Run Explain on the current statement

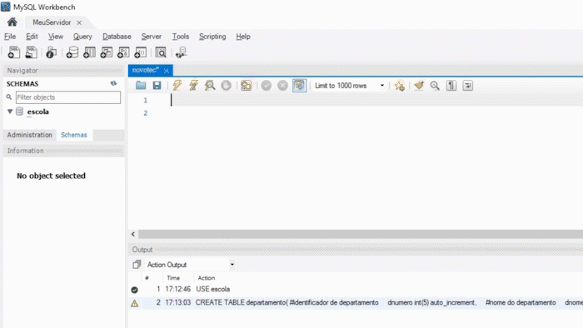pos(210,86)
